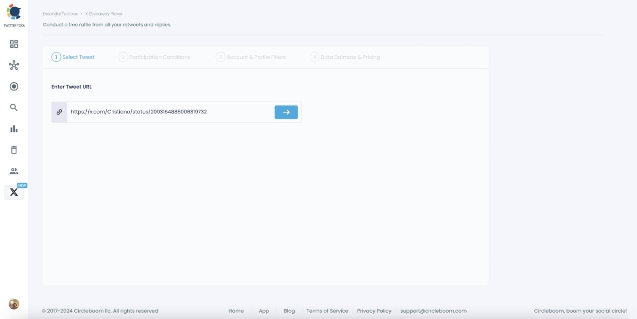Click the trash delete icon in sidebar
This screenshot has width=637, height=319.
pos(14,150)
